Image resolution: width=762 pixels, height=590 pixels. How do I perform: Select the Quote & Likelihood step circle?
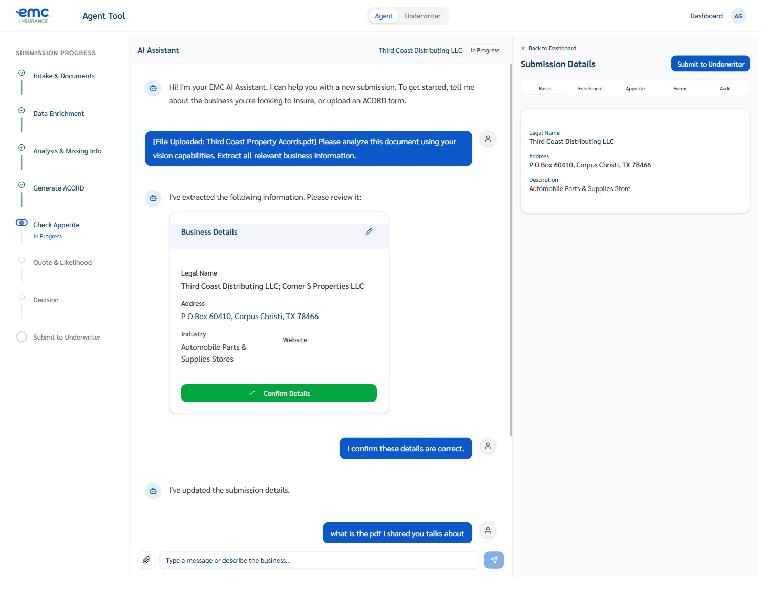point(21,260)
